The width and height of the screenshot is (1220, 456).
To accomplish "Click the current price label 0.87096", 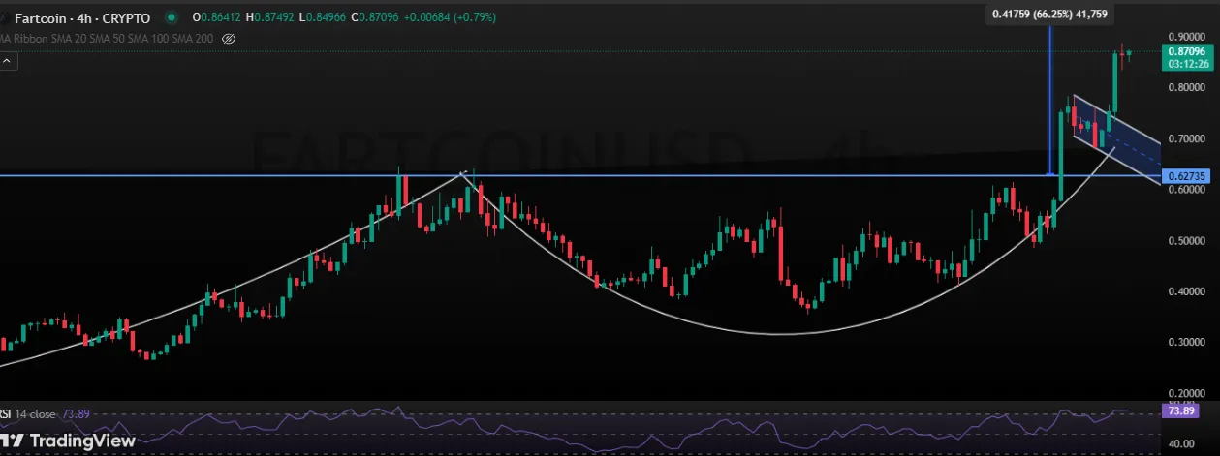I will pyautogui.click(x=1185, y=50).
